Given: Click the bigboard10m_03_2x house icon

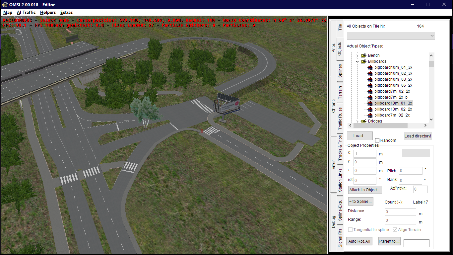Looking at the screenshot, I should click(x=370, y=79).
